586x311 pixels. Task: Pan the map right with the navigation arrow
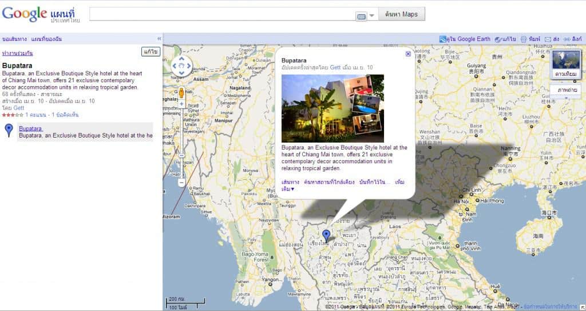[x=189, y=66]
